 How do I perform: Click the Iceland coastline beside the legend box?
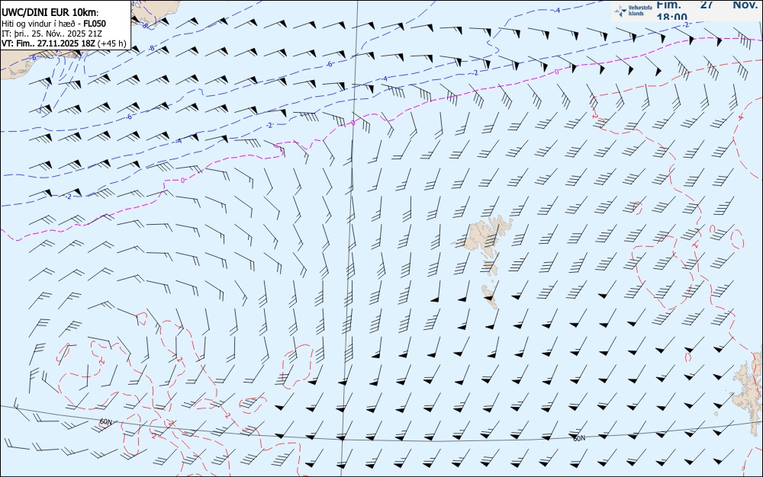click(155, 14)
